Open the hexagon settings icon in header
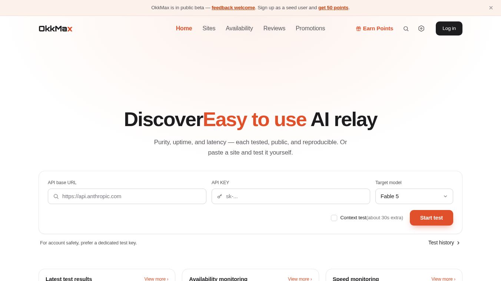The image size is (501, 281). click(421, 28)
